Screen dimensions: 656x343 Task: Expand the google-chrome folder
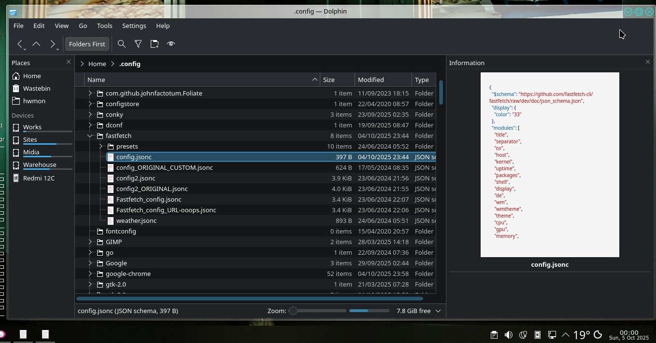coord(90,274)
